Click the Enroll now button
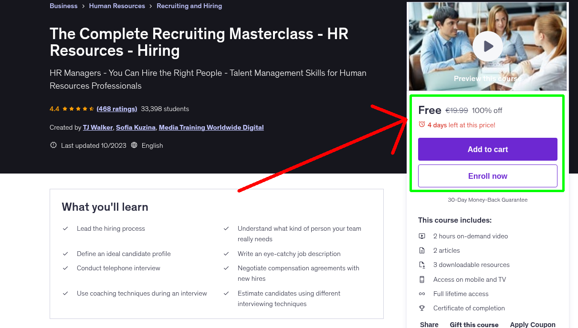This screenshot has width=578, height=328. coord(488,176)
